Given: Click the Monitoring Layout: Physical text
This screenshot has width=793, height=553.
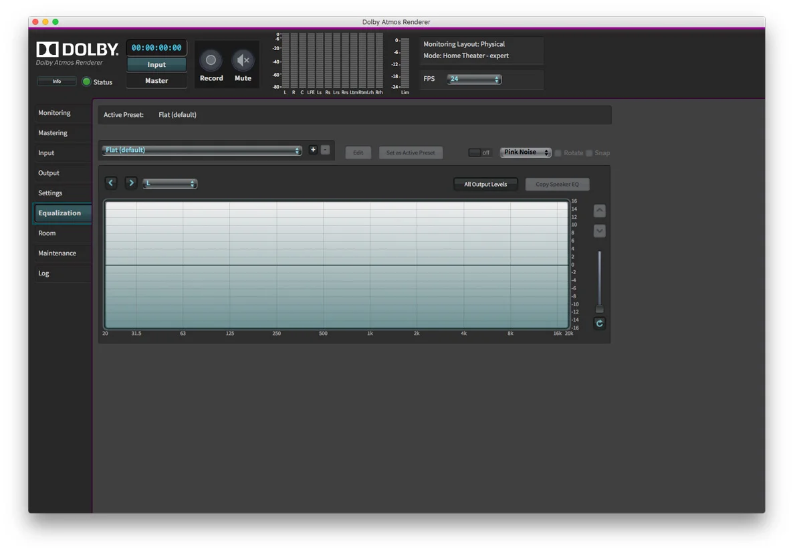Looking at the screenshot, I should pyautogui.click(x=464, y=44).
